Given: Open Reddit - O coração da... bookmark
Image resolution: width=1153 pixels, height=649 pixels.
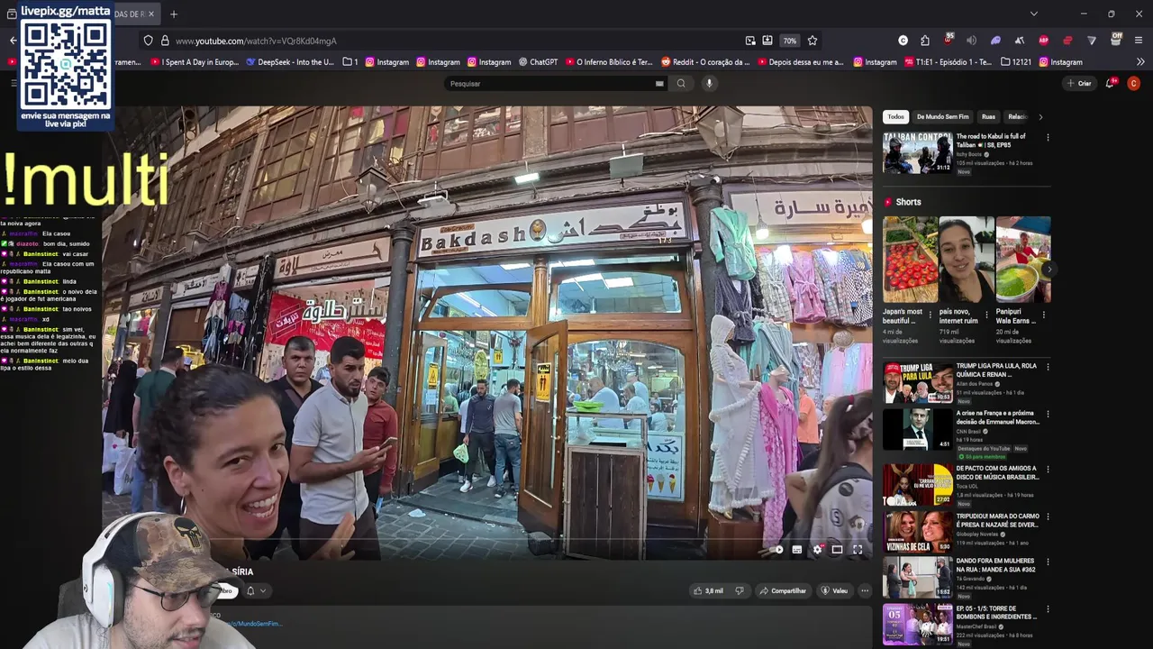Looking at the screenshot, I should click(x=705, y=62).
